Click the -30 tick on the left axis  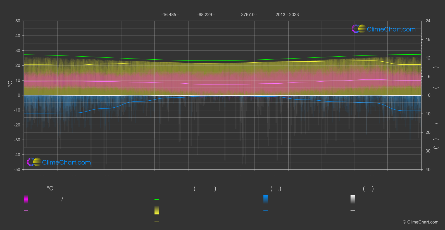17,140
